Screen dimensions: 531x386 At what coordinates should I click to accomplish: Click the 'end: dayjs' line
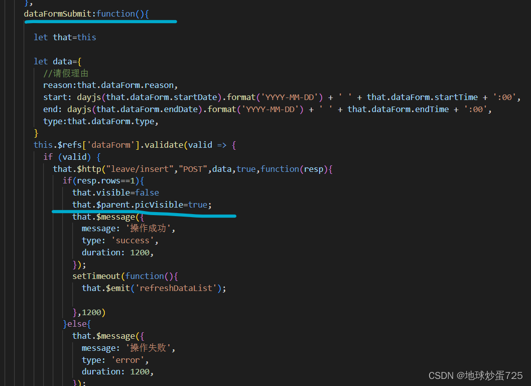coord(268,109)
